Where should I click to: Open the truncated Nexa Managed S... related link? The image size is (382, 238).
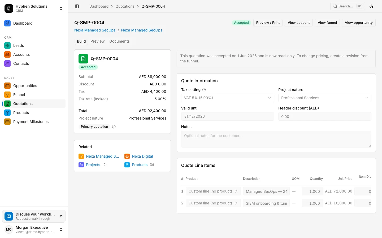tap(102, 156)
